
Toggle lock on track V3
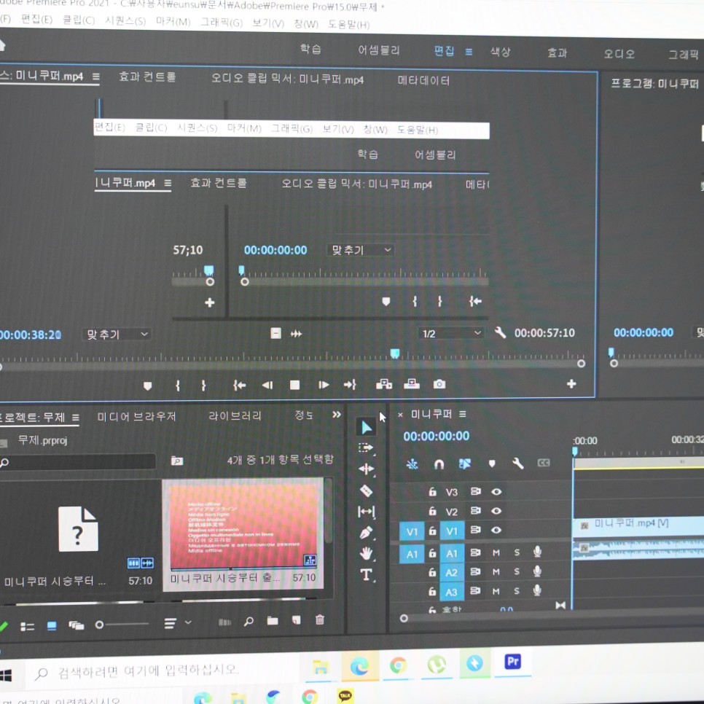pos(432,492)
